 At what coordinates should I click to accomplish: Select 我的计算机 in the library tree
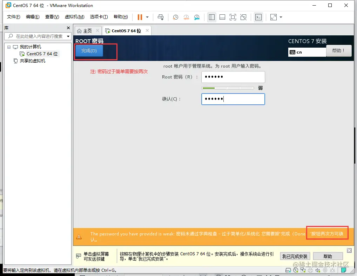[x=30, y=47]
